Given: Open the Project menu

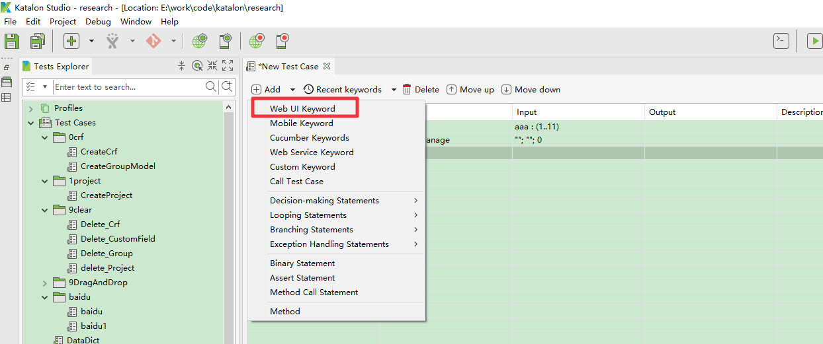Looking at the screenshot, I should click(x=63, y=21).
